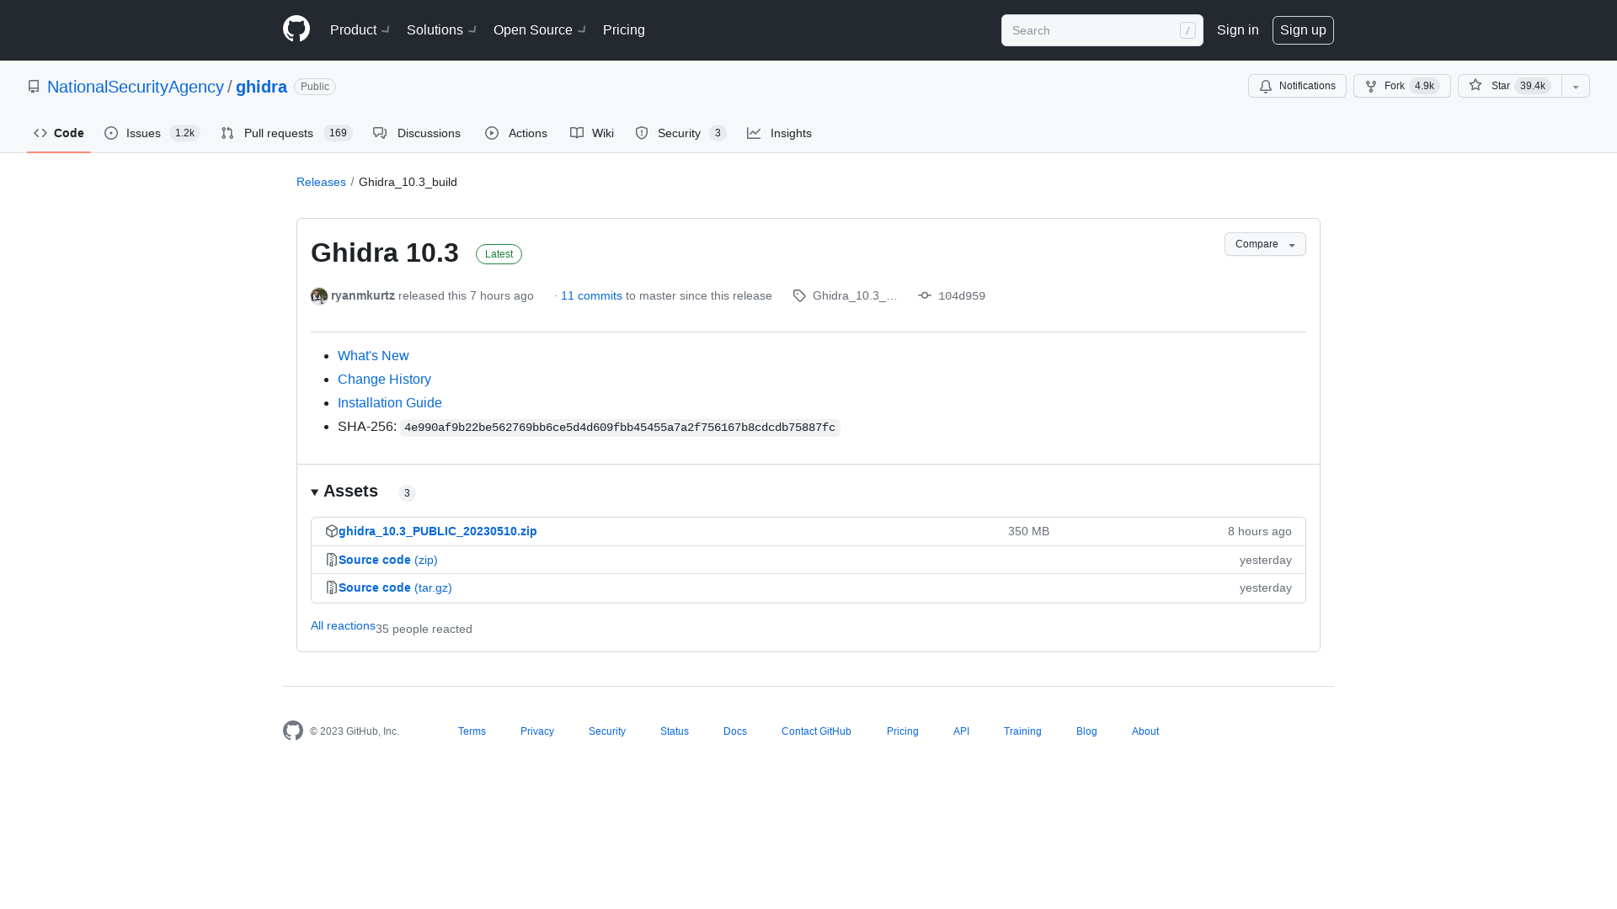Open the Contact GitHub footer link
This screenshot has width=1617, height=909.
pos(816,731)
